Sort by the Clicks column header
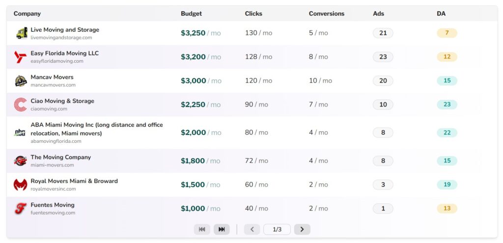The height and width of the screenshot is (243, 503). [253, 14]
